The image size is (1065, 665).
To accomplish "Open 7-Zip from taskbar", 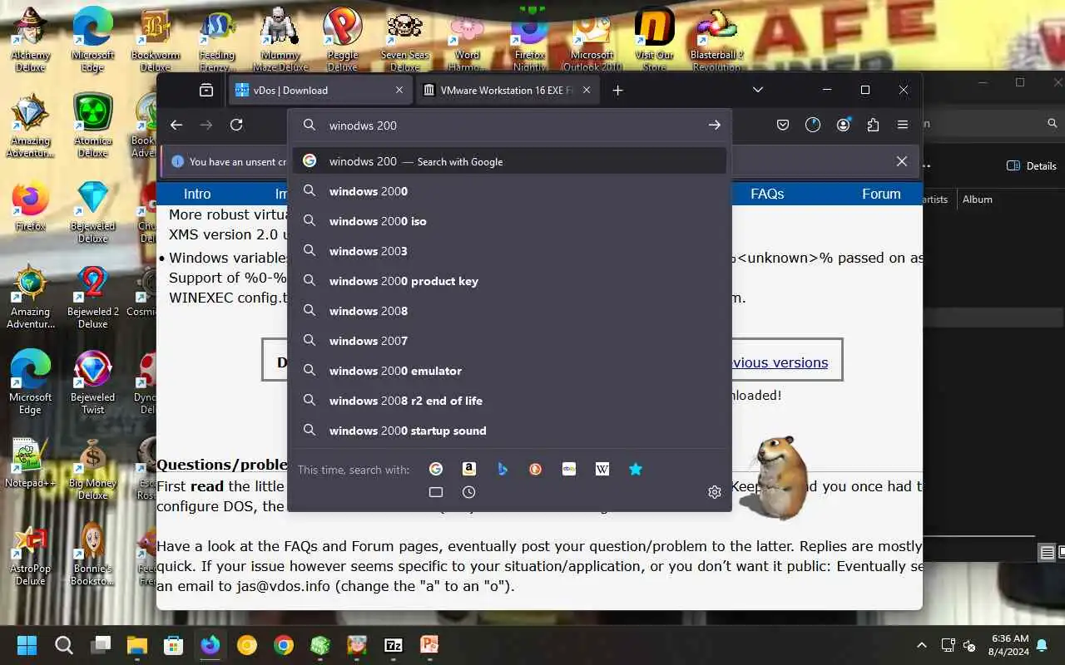I will (x=394, y=645).
